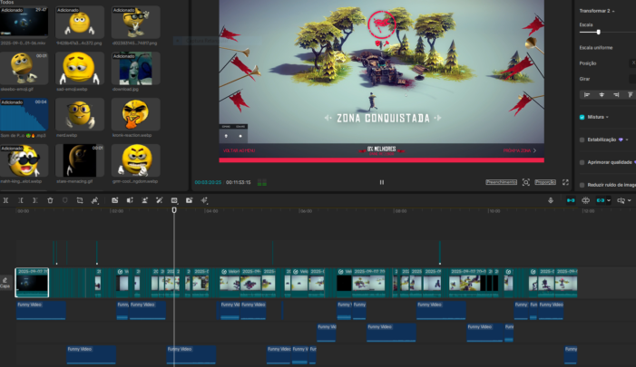Enable the Estabilização checkbox
The width and height of the screenshot is (636, 367).
click(582, 140)
